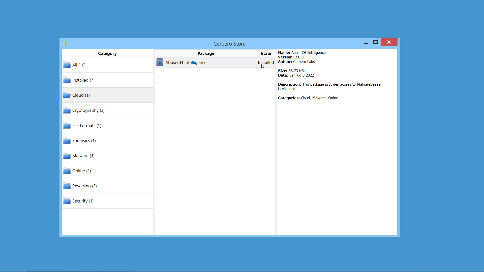Click the Installed category folder icon
This screenshot has height=272, width=484.
(x=67, y=80)
